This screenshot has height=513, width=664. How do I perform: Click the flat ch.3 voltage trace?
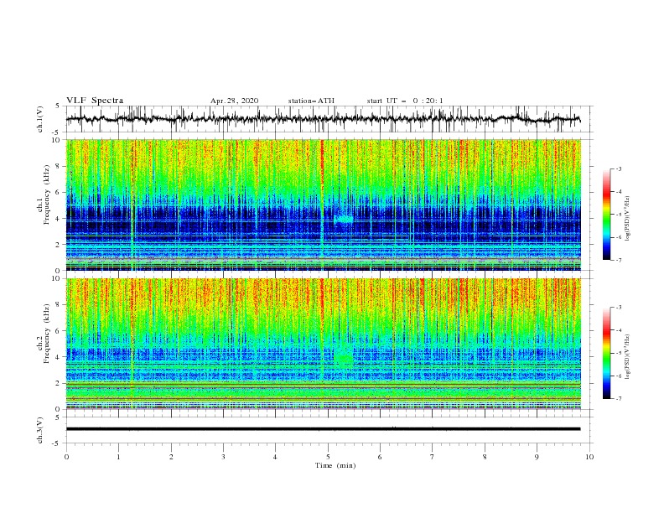323,429
